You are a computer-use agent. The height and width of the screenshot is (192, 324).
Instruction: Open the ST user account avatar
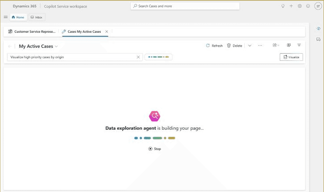click(x=318, y=6)
